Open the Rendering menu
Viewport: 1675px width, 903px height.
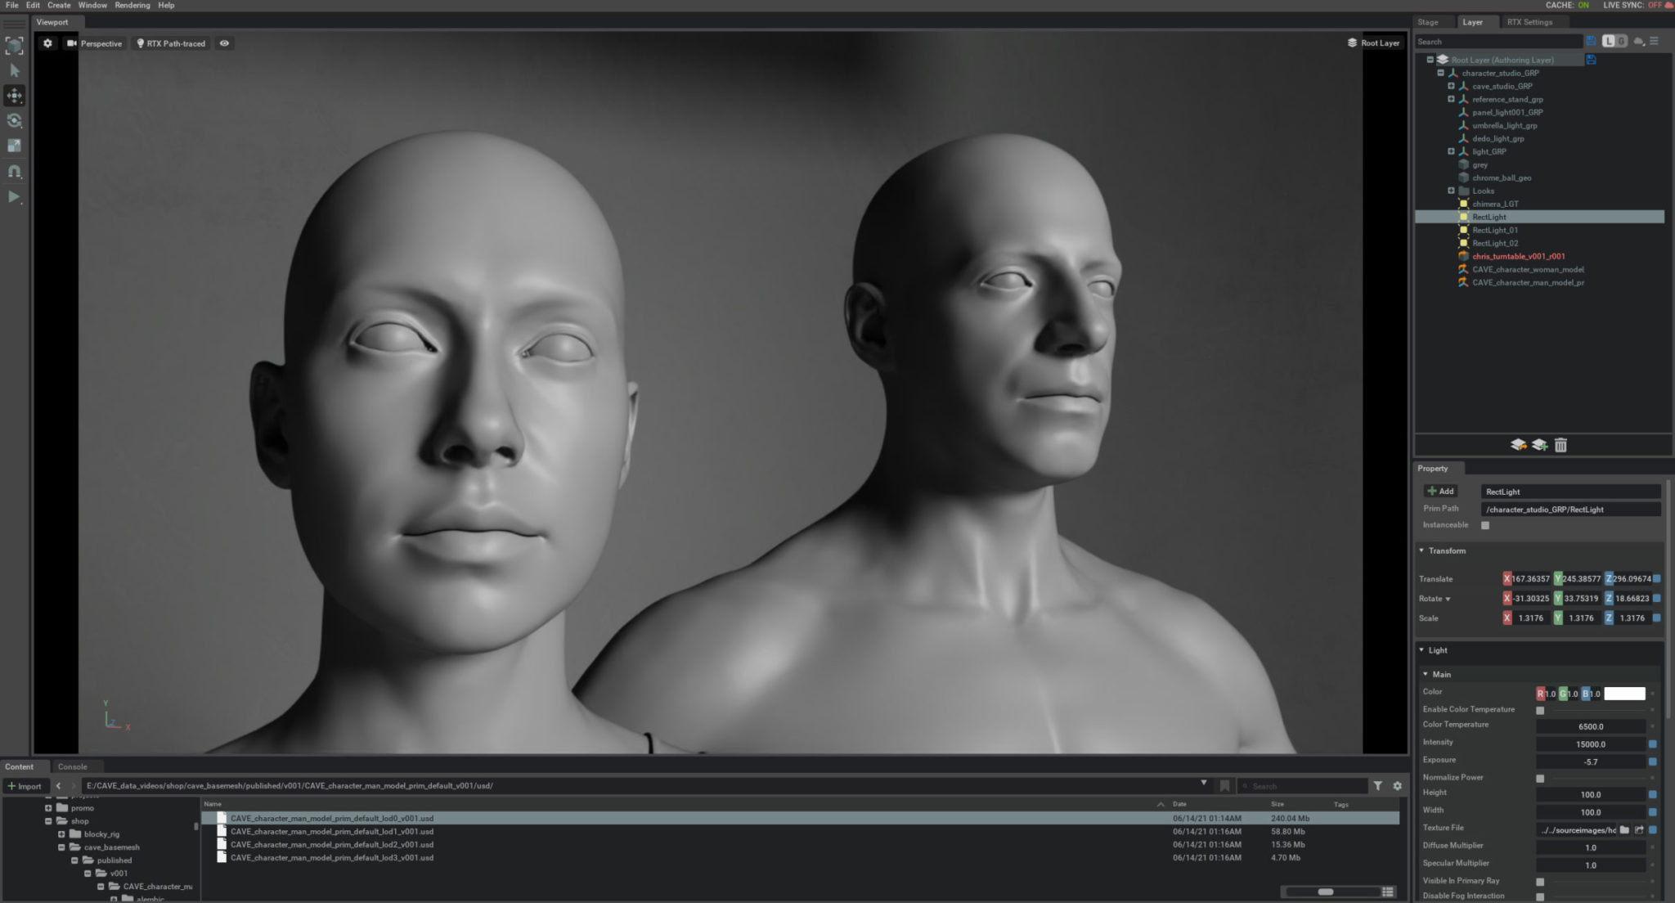[x=132, y=5]
